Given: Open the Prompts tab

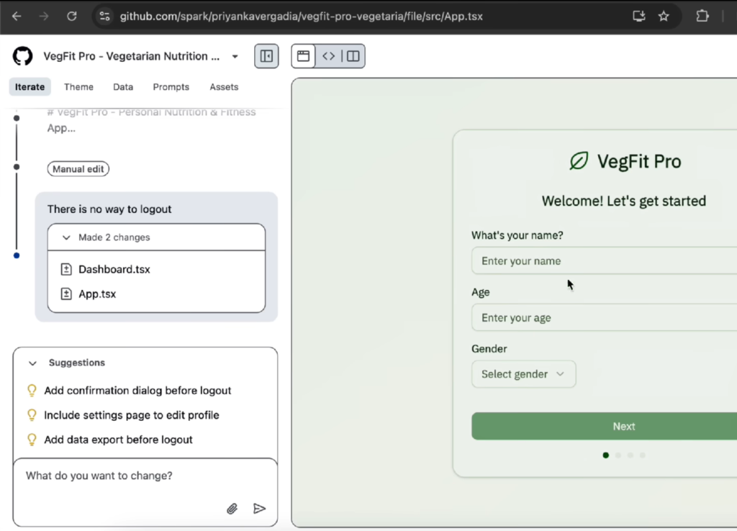Looking at the screenshot, I should click(x=171, y=87).
